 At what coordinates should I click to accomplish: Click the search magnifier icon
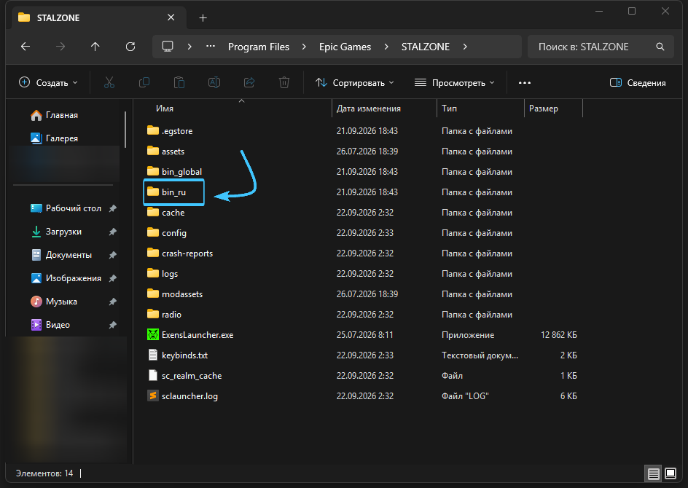pos(660,47)
